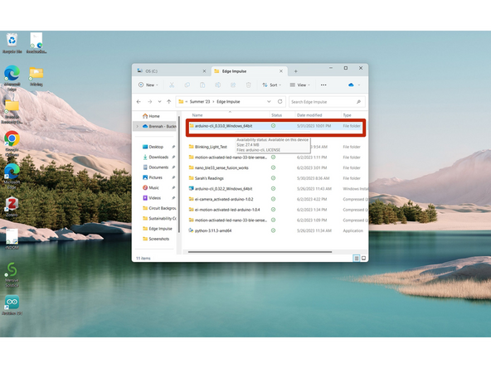Expand the address bar history dropdown
This screenshot has width=491, height=368.
coord(269,102)
